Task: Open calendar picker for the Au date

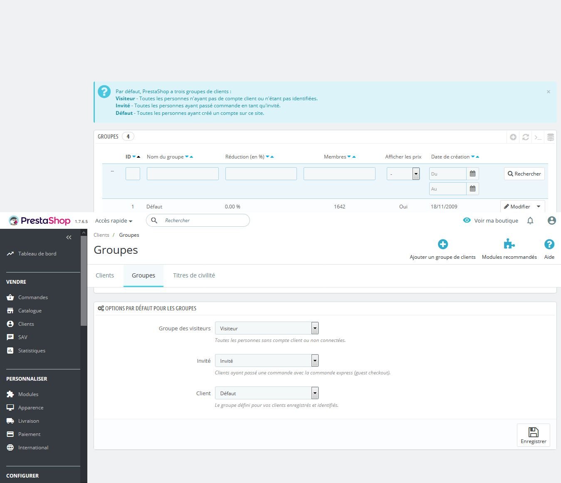Action: click(472, 189)
